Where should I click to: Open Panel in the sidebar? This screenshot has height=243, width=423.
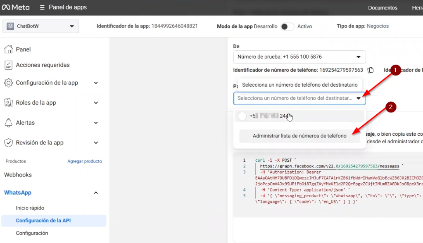[x=23, y=49]
